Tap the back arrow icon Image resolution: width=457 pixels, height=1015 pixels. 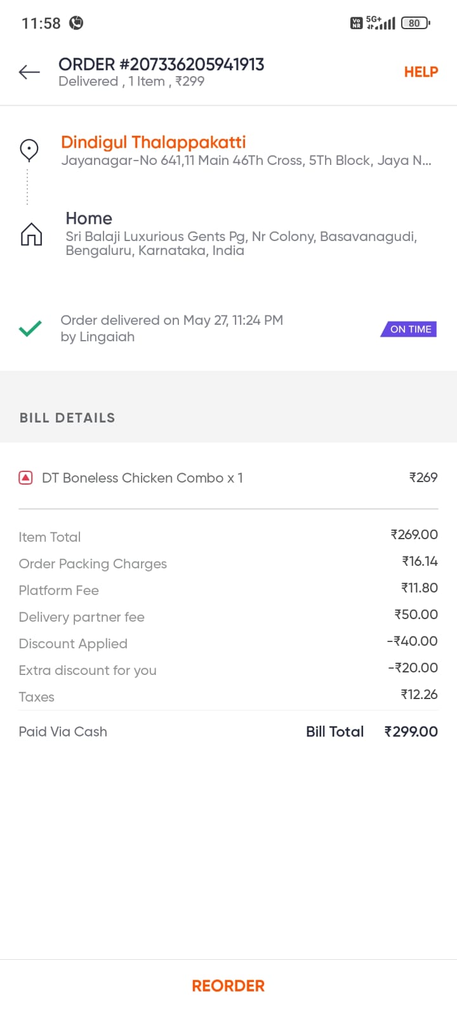(x=29, y=72)
